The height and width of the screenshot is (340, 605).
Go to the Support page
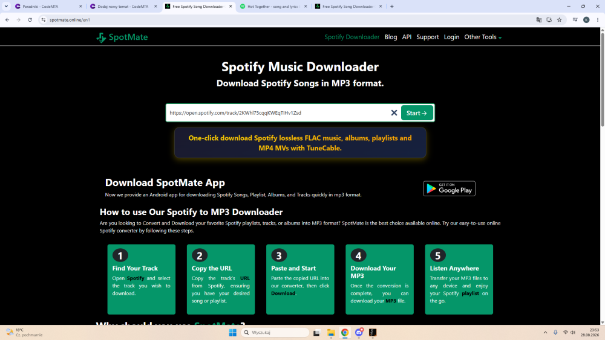[428, 37]
